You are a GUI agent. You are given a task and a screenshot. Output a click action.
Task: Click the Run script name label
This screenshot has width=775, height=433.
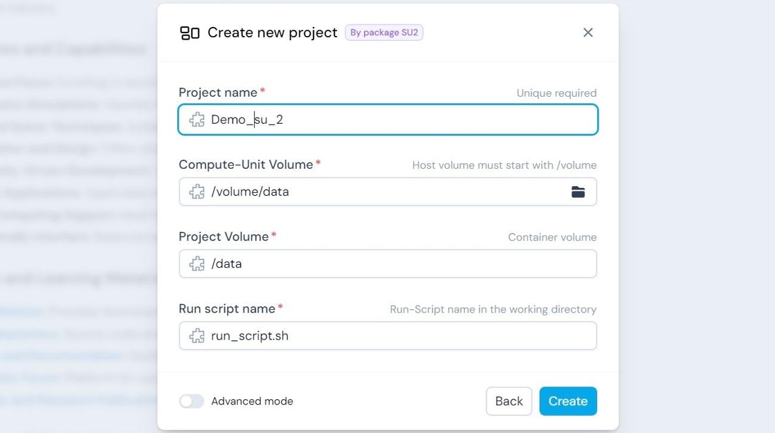227,309
